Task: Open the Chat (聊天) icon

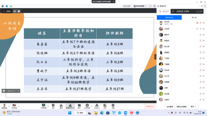Action: [x=79, y=106]
